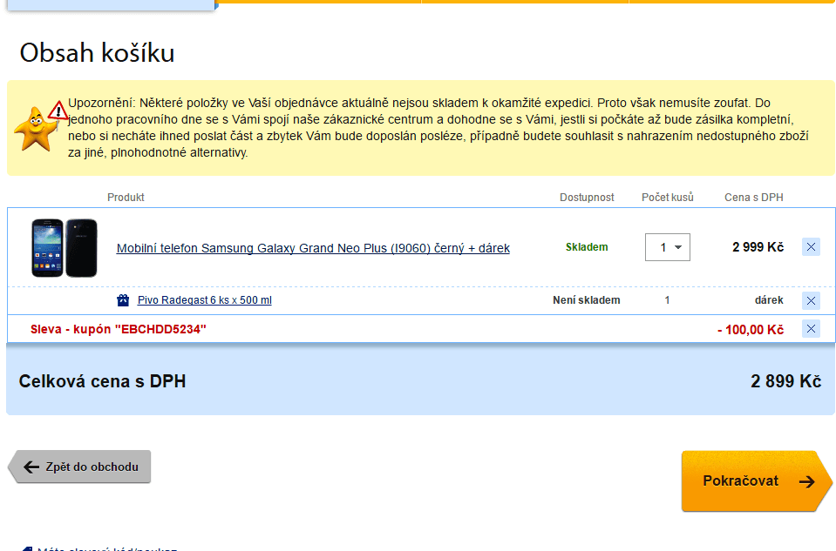836x551 pixels.
Task: Click the dárek price label
Action: coord(769,300)
